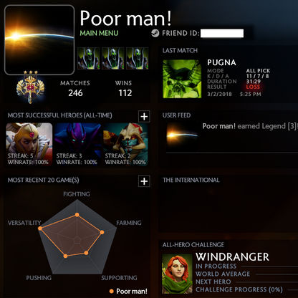Click the Huskar hero card with streak 2
Screen dimensions: 298x298
(x=126, y=145)
